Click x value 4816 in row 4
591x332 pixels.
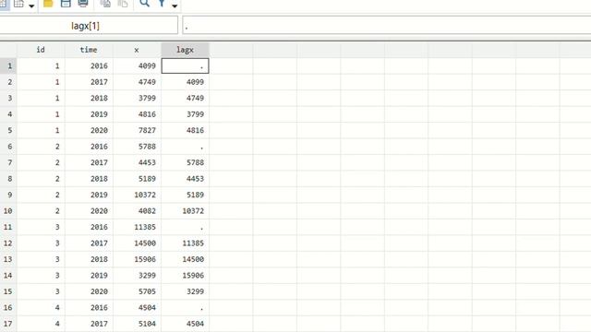pyautogui.click(x=138, y=114)
